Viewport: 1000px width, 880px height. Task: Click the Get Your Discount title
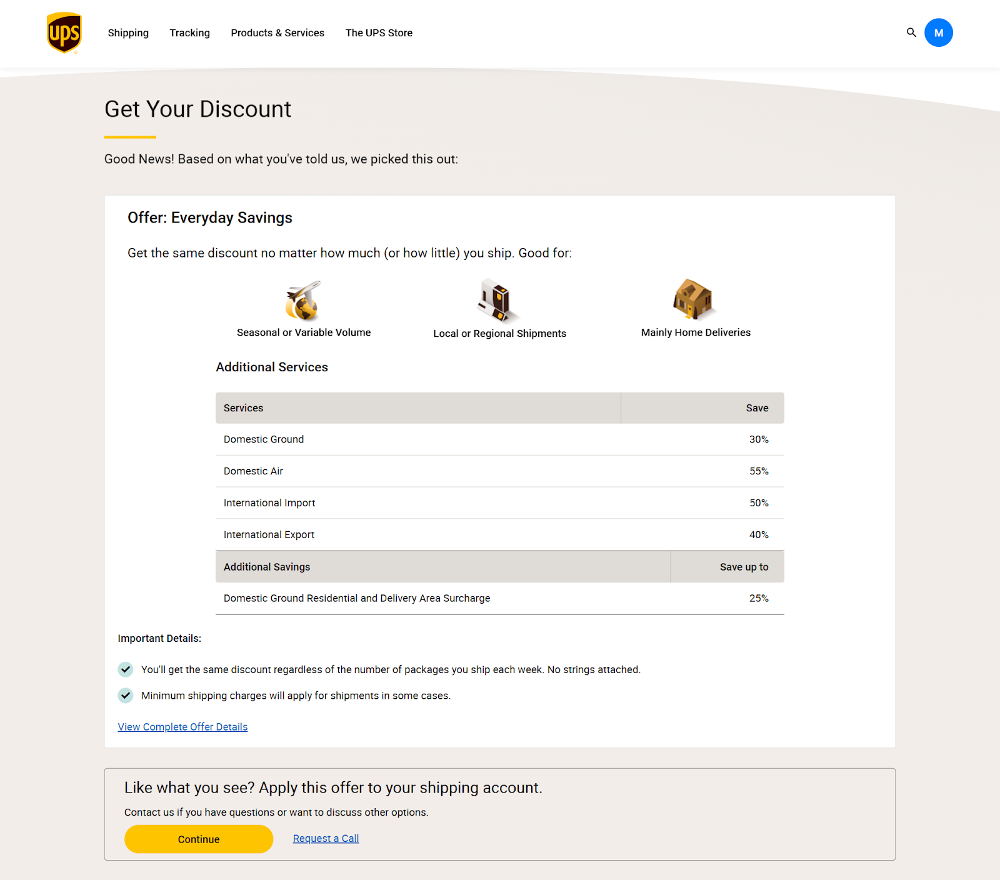coord(197,109)
